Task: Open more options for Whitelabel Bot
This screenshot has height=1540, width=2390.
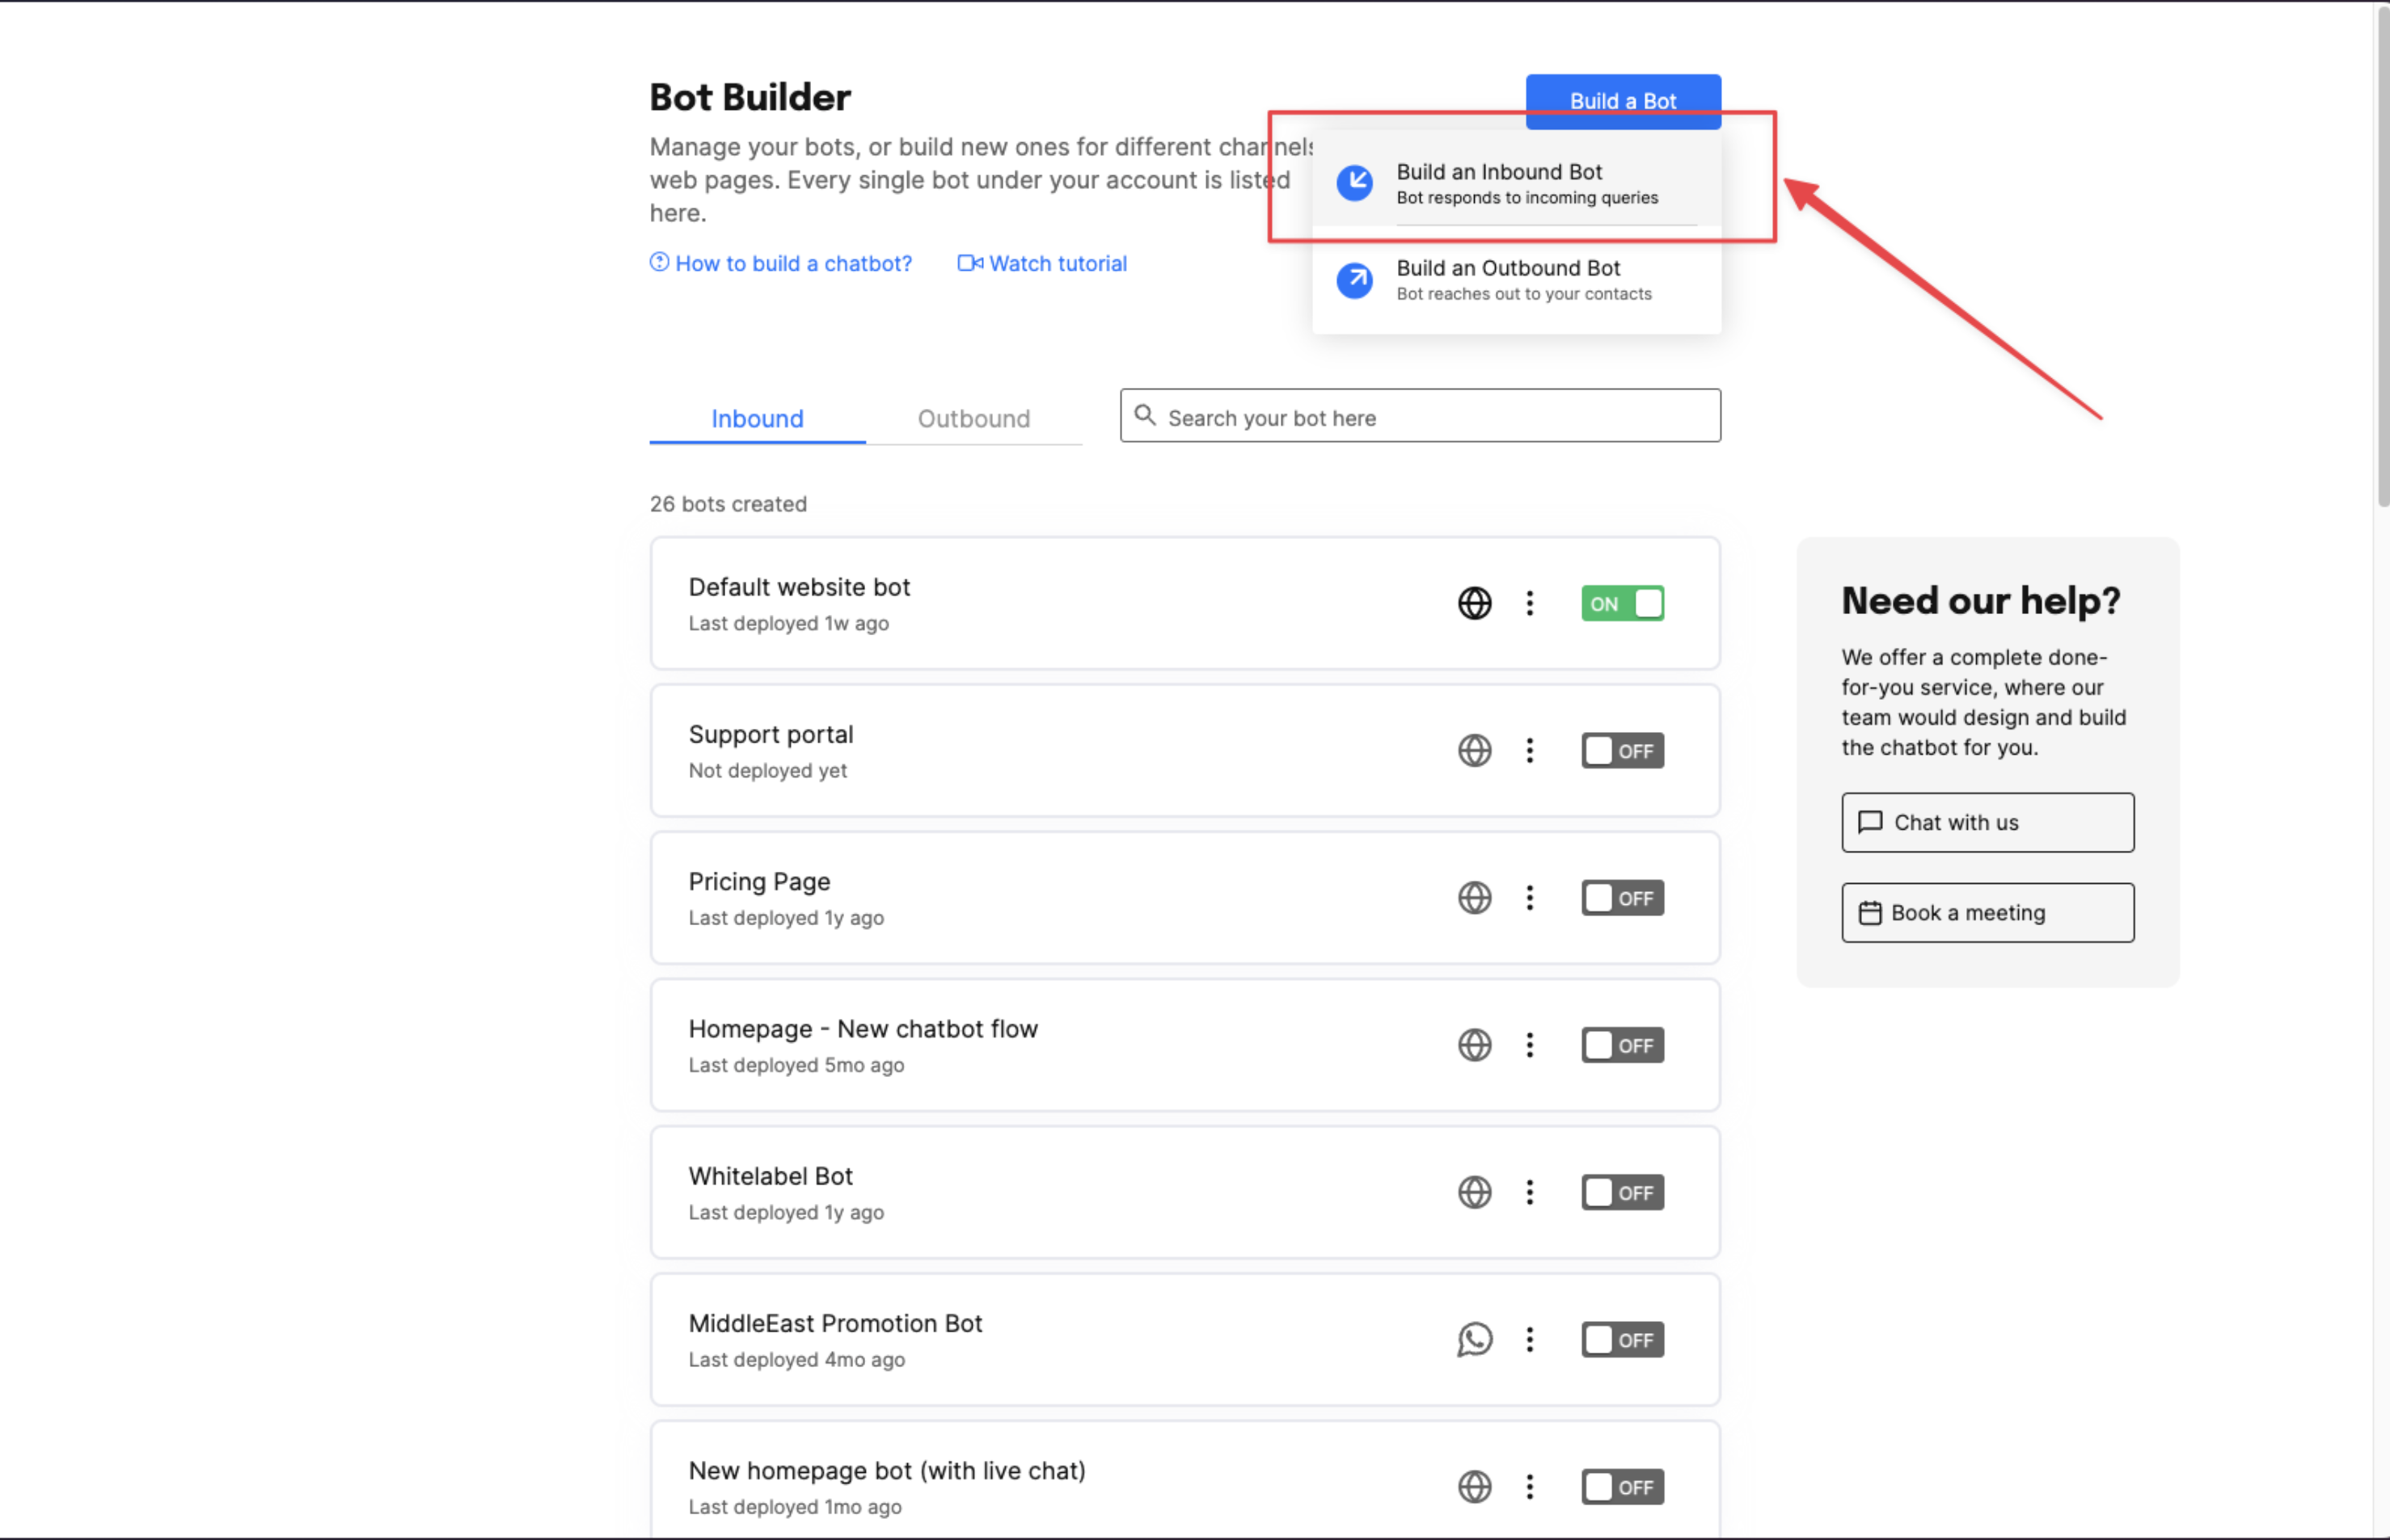Action: coord(1529,1192)
